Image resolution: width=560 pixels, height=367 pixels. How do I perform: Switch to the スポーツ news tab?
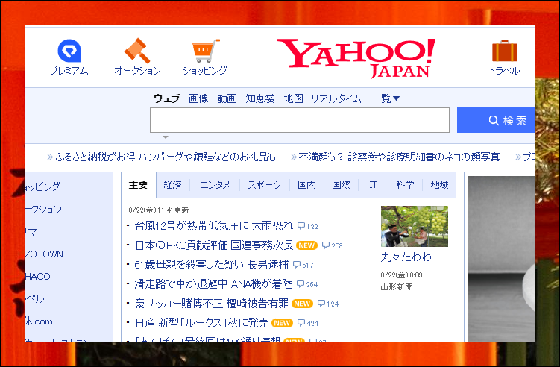[x=264, y=185]
